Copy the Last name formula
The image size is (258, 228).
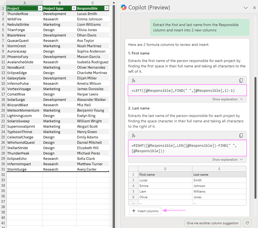point(241,135)
